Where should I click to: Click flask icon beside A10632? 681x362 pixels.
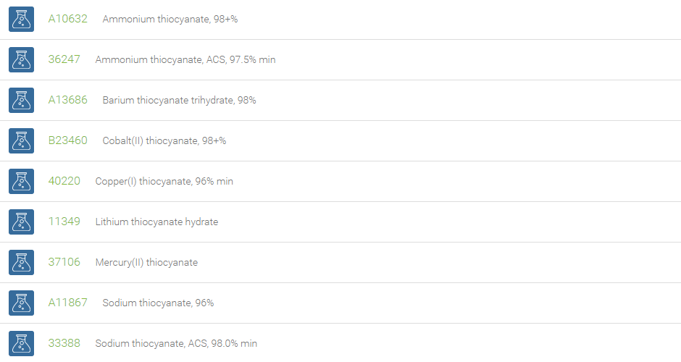[x=21, y=19]
